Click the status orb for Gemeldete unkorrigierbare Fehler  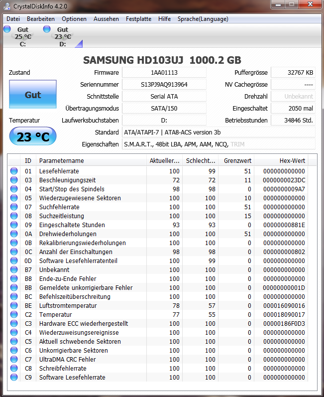[14, 287]
